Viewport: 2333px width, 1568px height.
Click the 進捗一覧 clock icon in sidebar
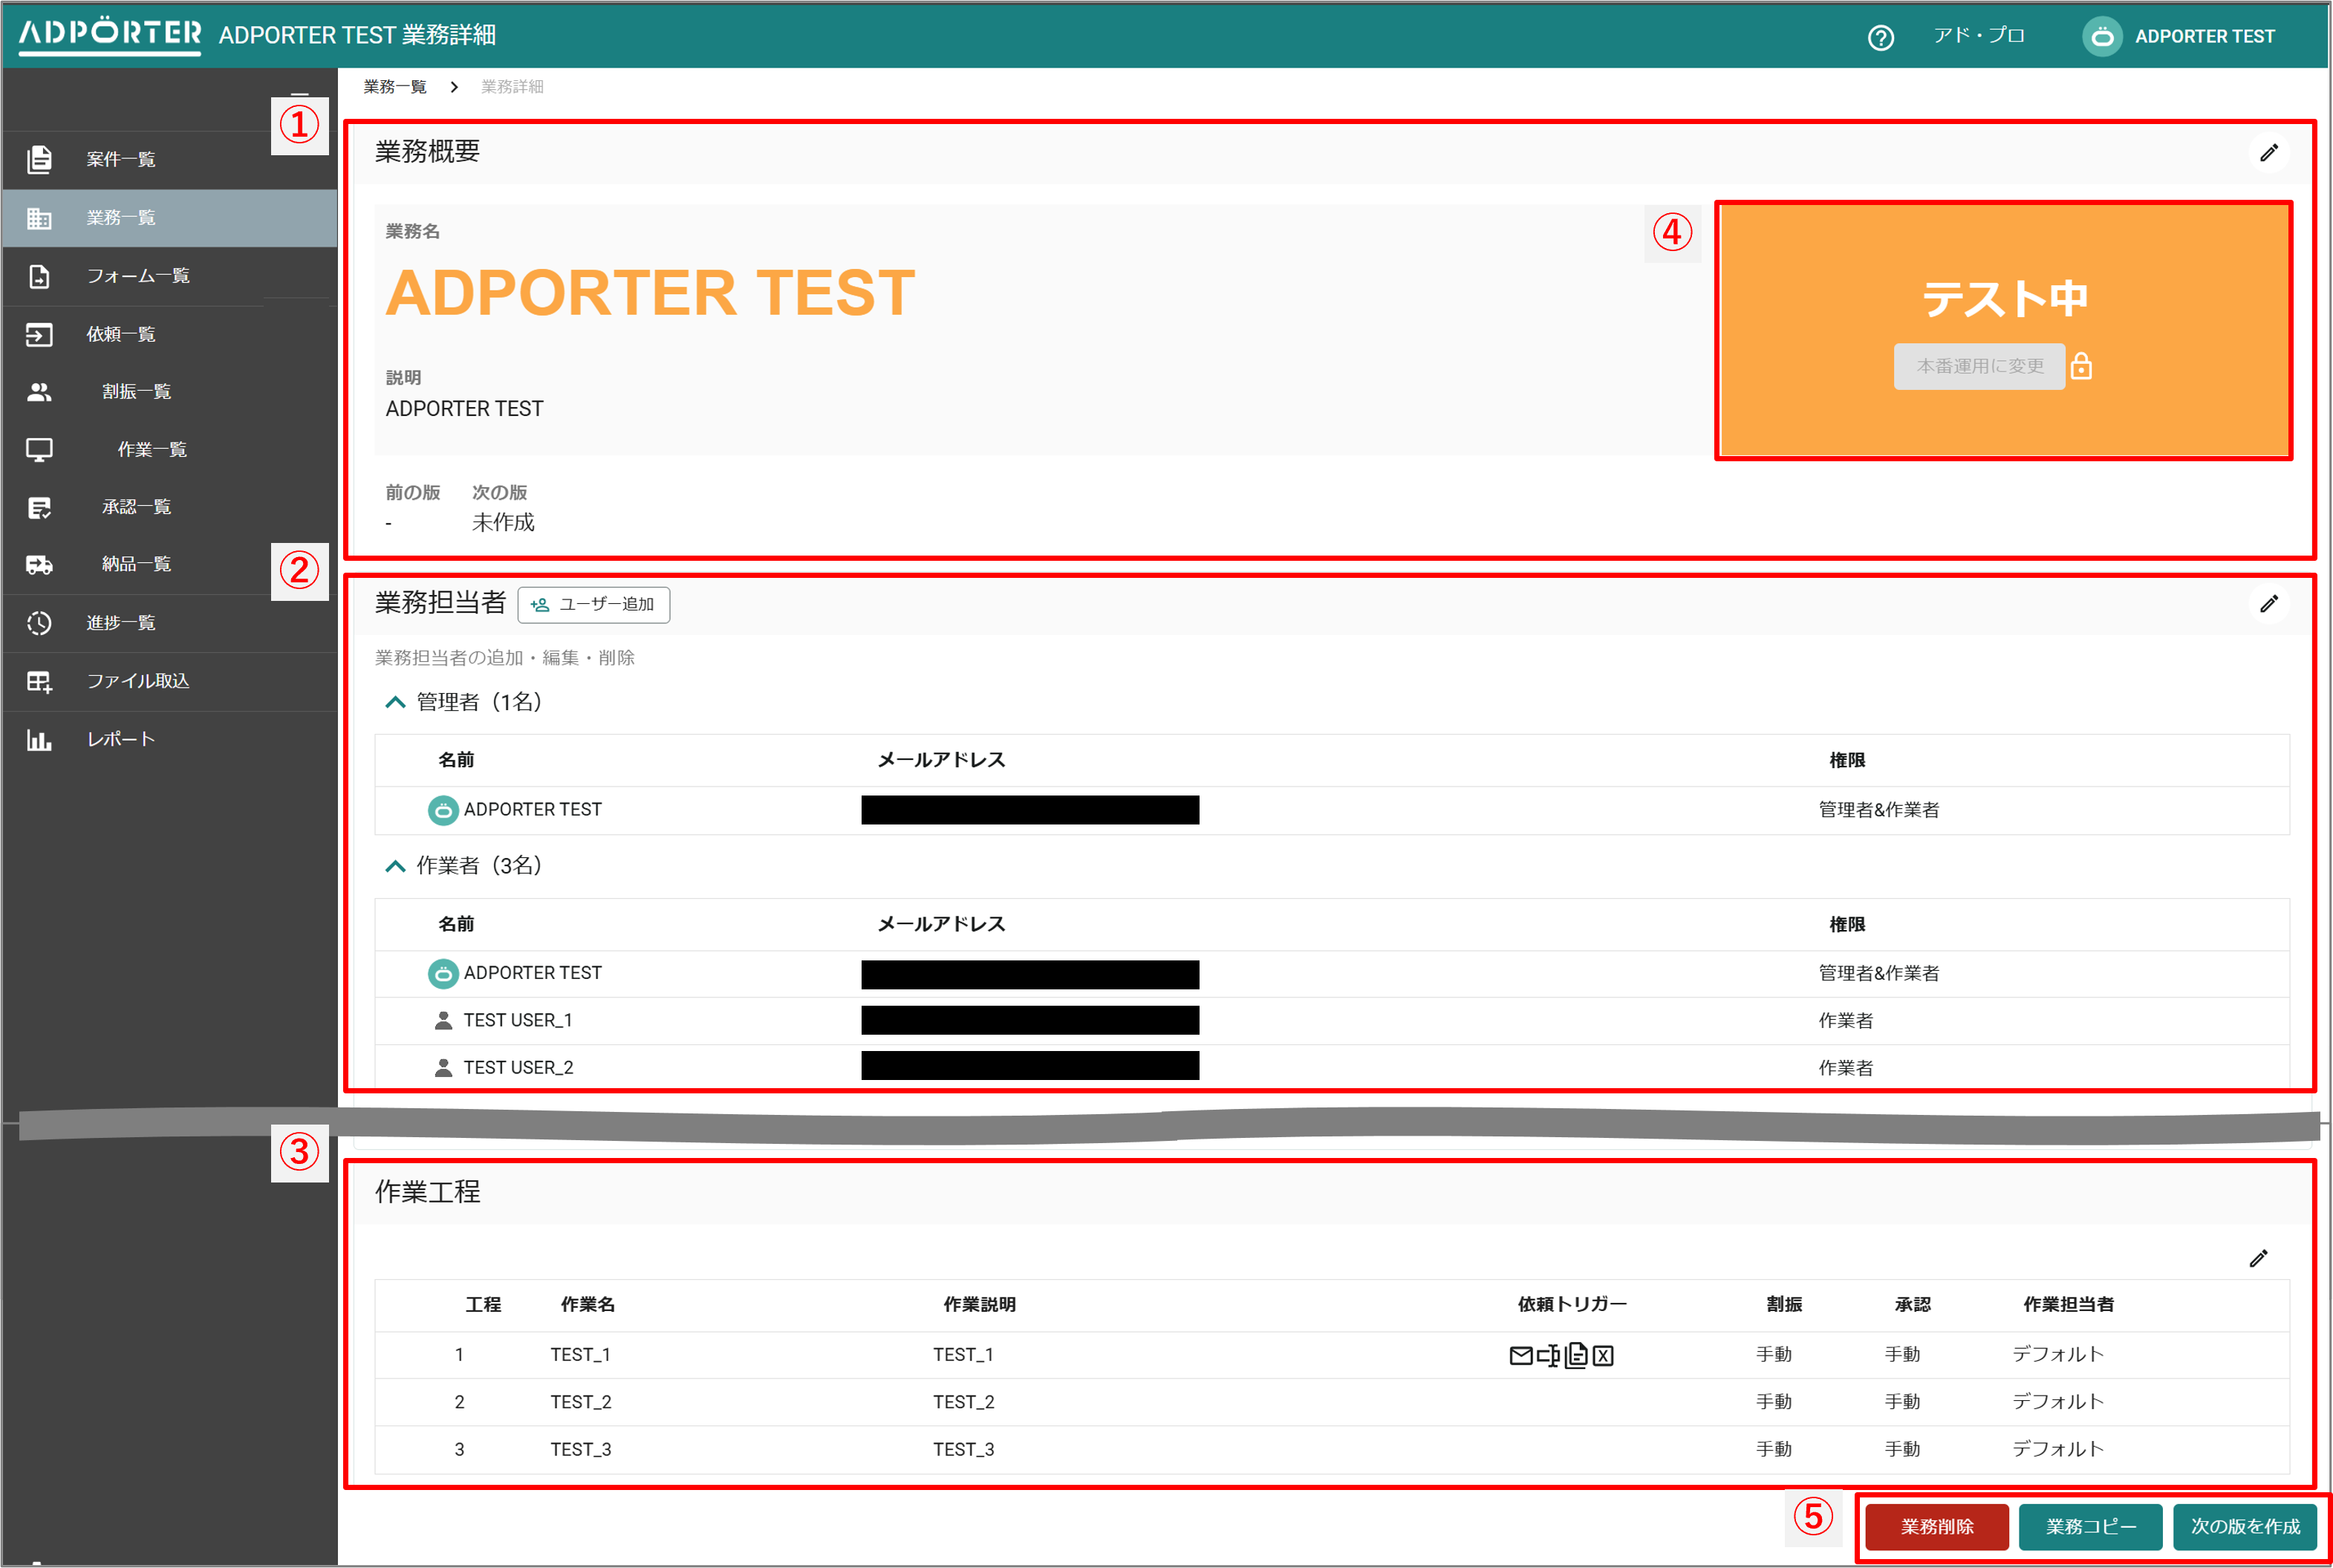[39, 623]
